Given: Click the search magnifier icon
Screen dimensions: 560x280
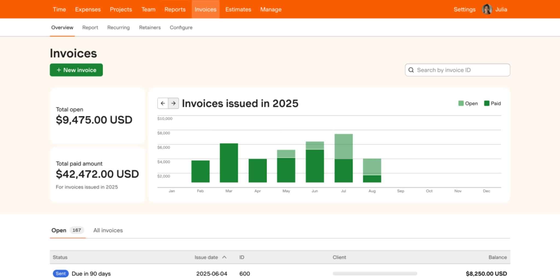Looking at the screenshot, I should pos(411,70).
